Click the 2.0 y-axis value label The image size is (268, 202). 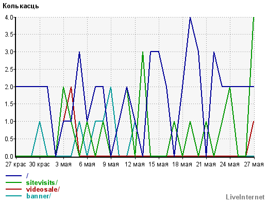(9, 87)
